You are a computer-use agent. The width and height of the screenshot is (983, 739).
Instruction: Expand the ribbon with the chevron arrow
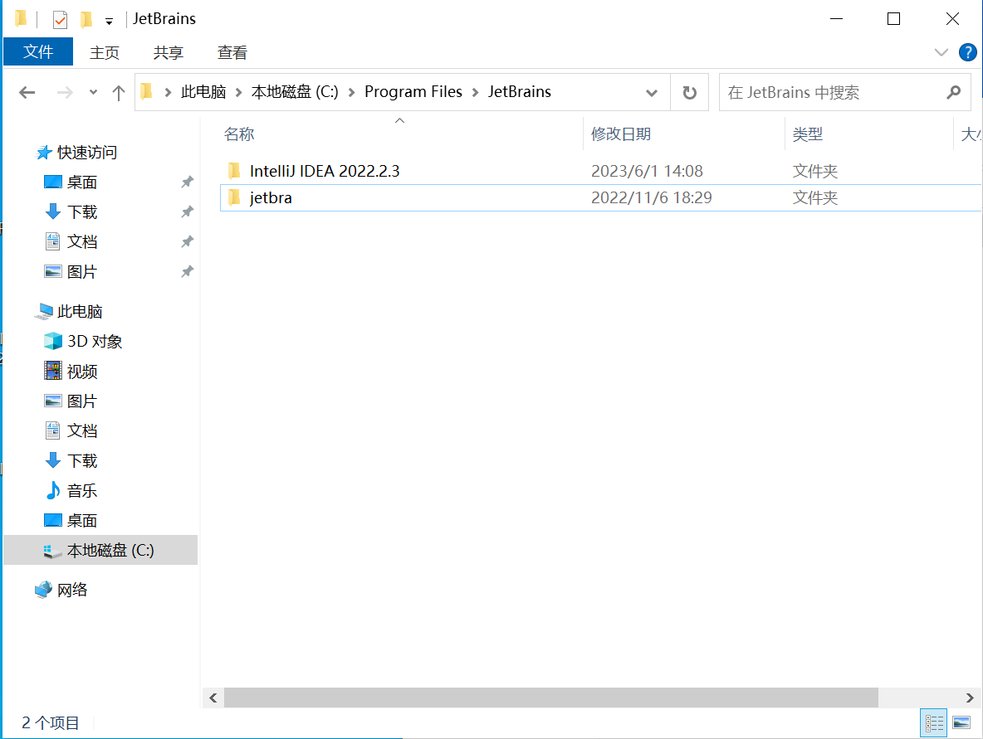(x=941, y=52)
